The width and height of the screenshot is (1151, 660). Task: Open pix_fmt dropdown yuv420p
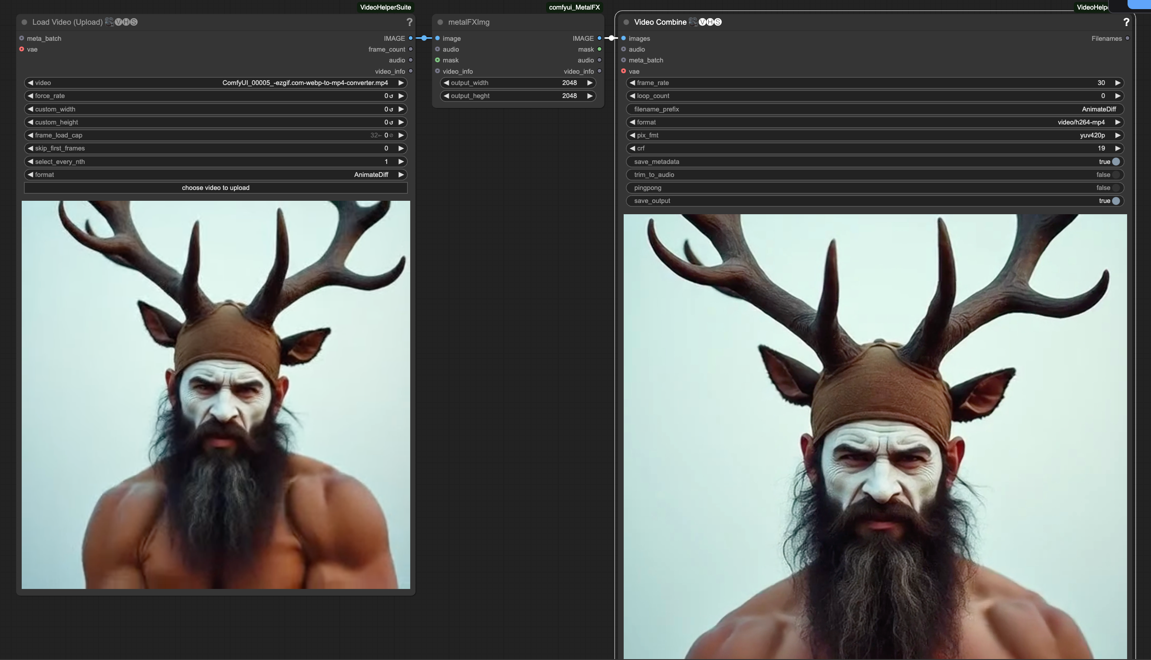point(875,135)
